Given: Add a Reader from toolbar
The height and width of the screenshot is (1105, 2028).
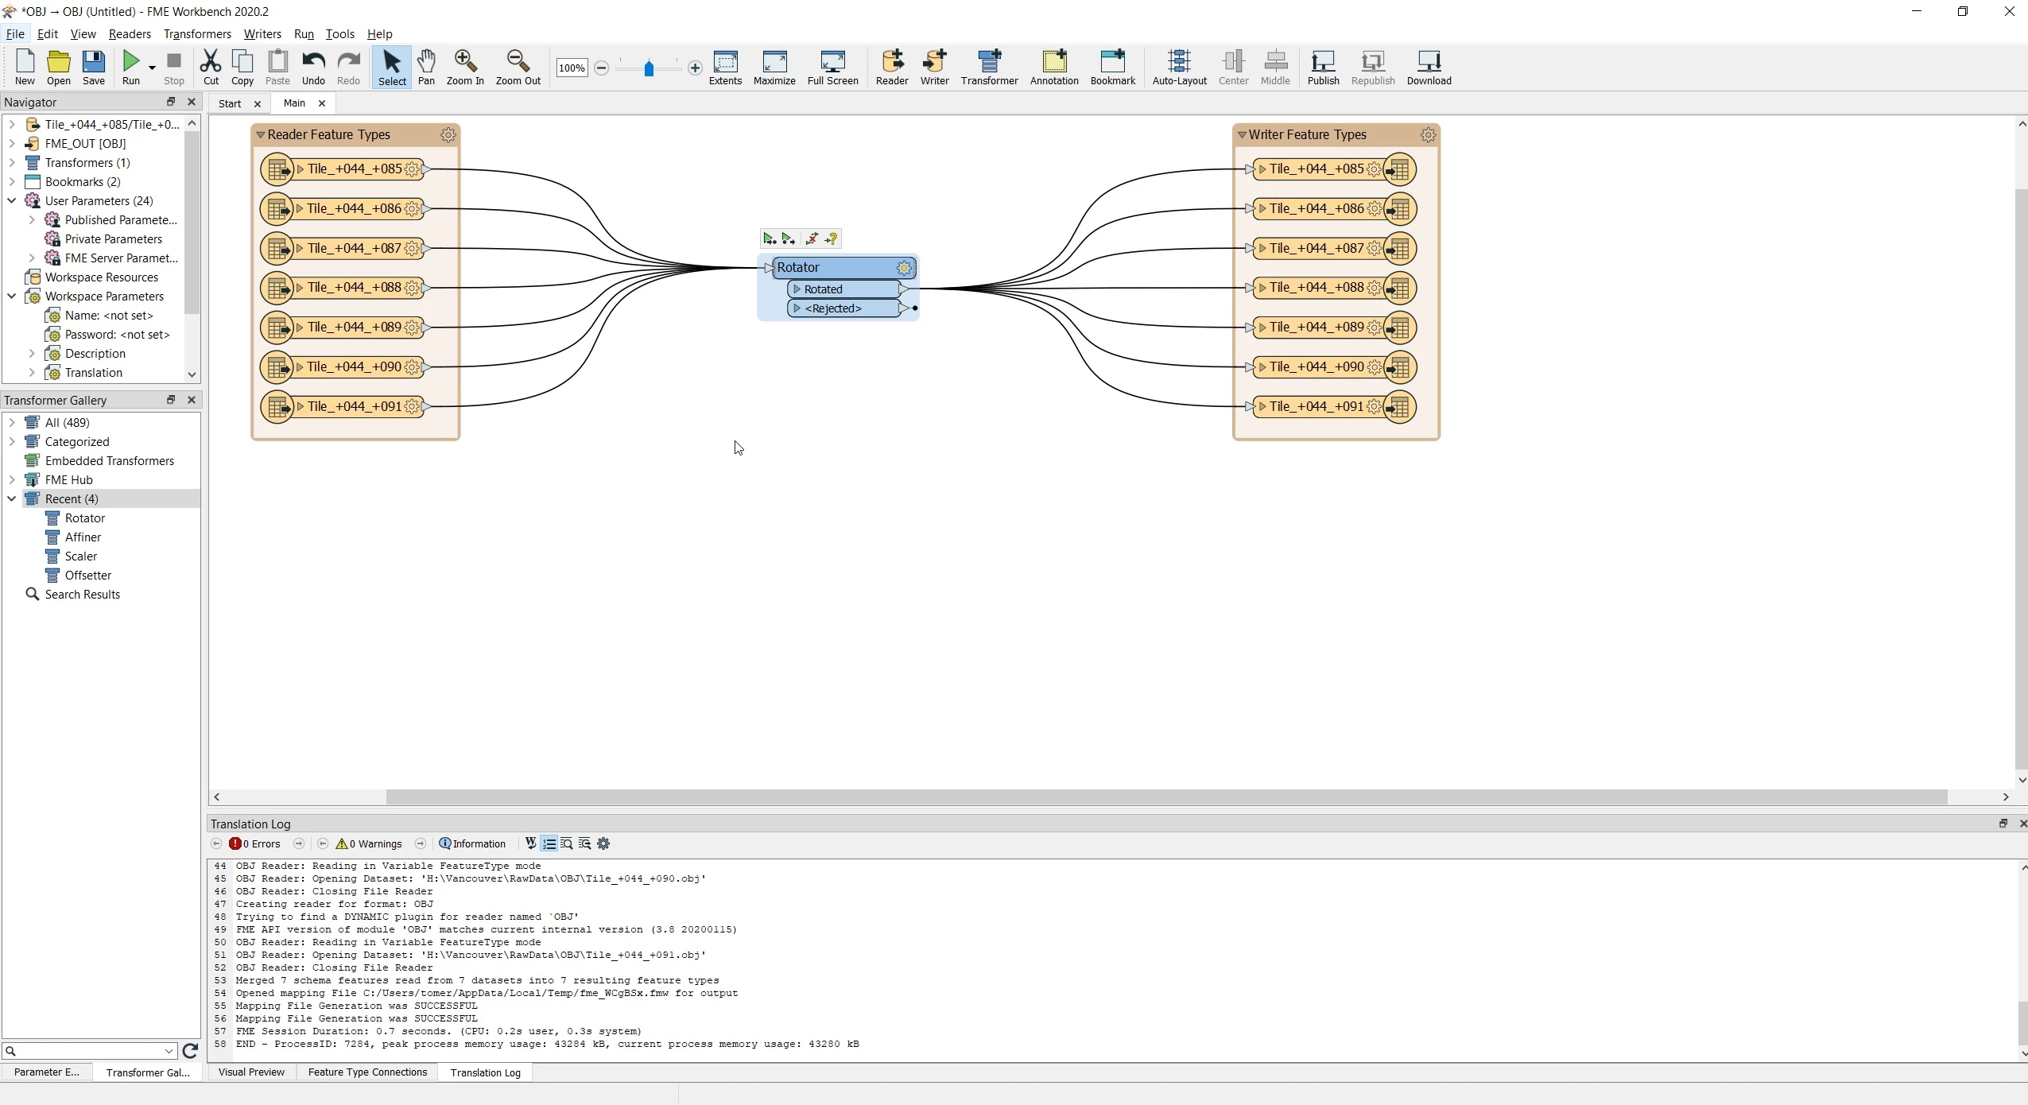Looking at the screenshot, I should click(x=891, y=68).
